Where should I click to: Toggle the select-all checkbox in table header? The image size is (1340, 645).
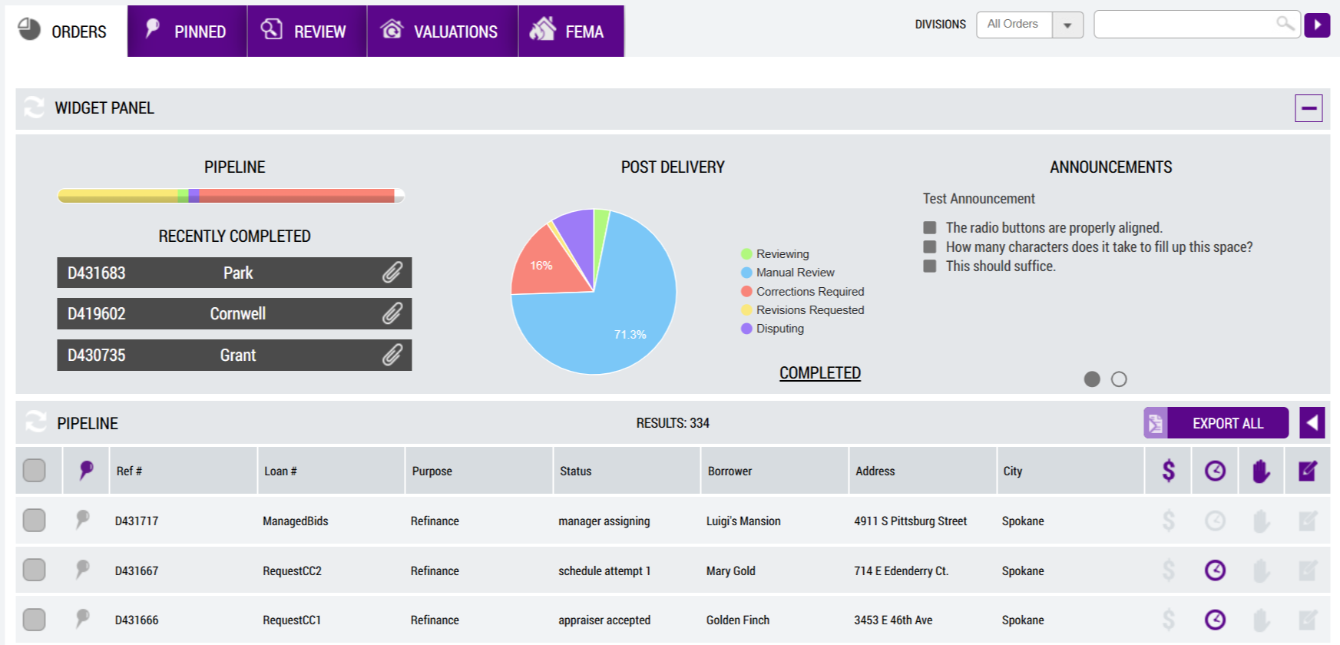point(34,470)
